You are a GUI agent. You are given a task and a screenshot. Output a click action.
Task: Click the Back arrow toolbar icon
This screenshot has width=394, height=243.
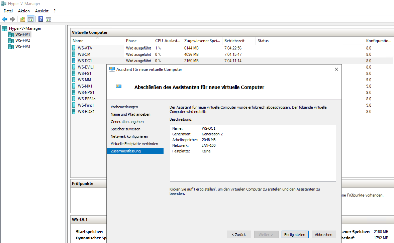click(x=5, y=19)
